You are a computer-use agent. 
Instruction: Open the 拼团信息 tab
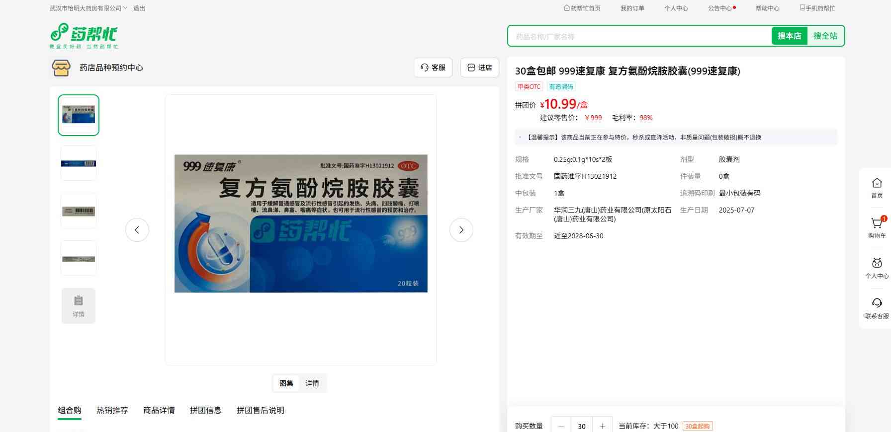coord(206,410)
